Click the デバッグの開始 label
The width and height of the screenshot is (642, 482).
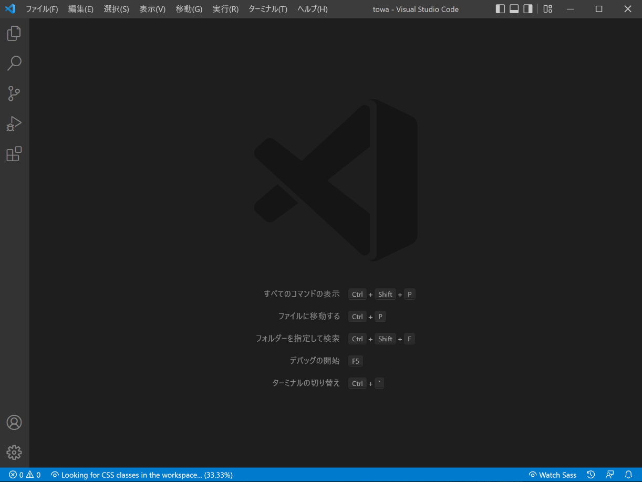click(315, 361)
